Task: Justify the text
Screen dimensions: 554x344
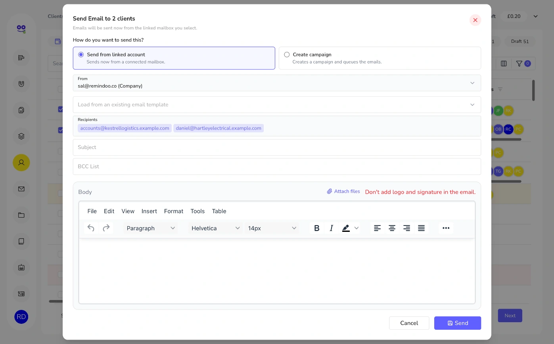Action: point(421,228)
